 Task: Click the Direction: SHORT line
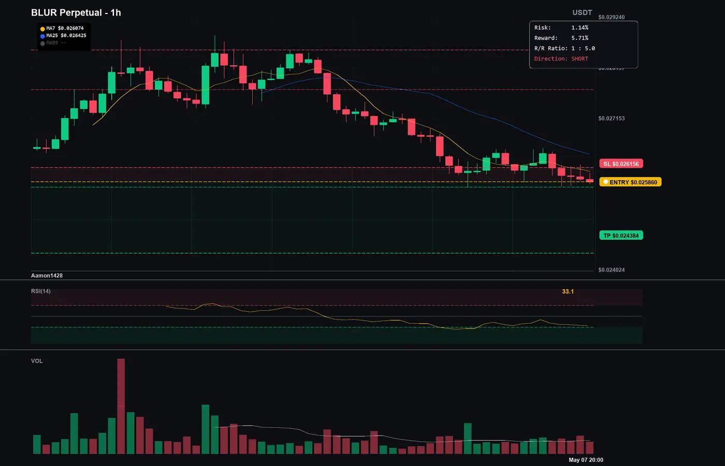(561, 59)
